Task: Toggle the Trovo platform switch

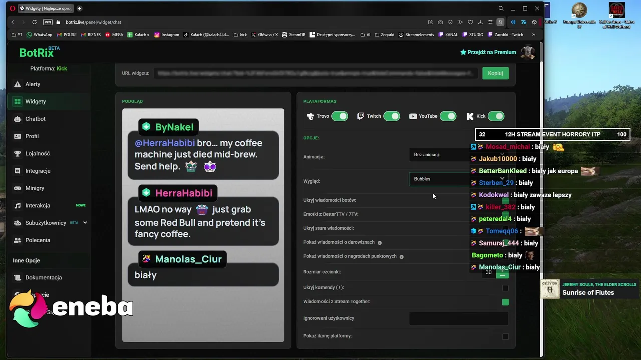Action: pos(339,116)
